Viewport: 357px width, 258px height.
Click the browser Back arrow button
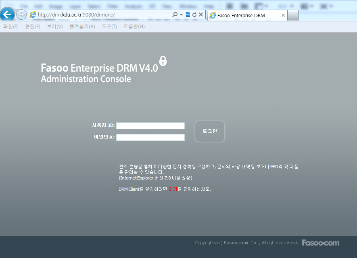click(7, 14)
